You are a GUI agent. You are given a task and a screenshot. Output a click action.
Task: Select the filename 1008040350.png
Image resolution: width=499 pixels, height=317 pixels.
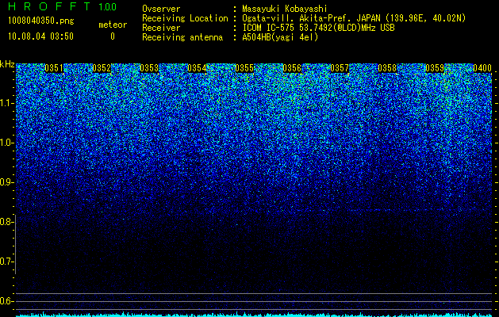(x=41, y=21)
